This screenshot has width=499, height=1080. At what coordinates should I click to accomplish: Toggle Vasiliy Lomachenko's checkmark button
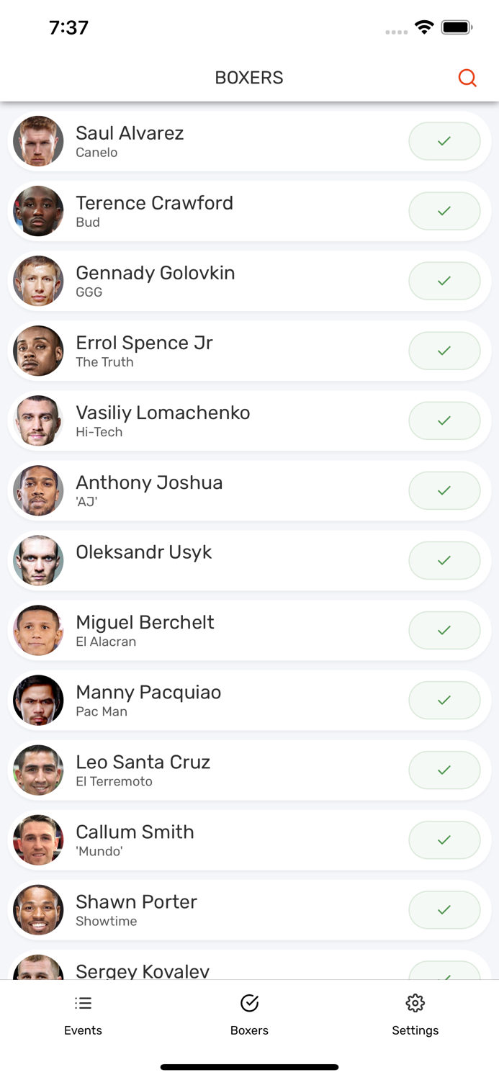[444, 420]
